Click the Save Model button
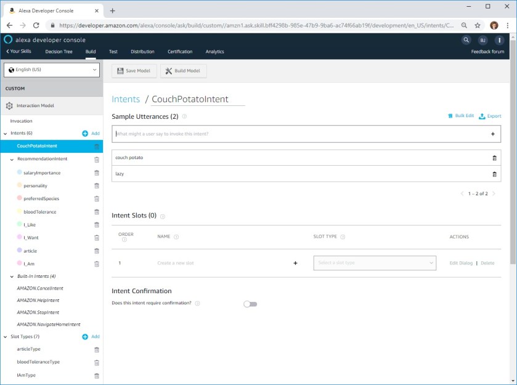Screen dimensions: 517x385 point(134,71)
